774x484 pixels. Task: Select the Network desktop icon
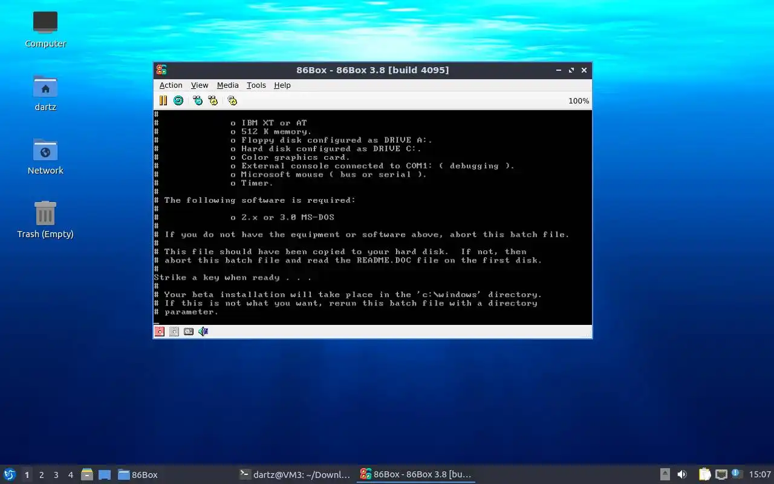[45, 156]
